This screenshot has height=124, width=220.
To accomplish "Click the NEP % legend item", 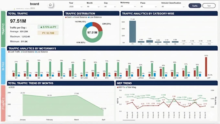I will [x=121, y=87].
